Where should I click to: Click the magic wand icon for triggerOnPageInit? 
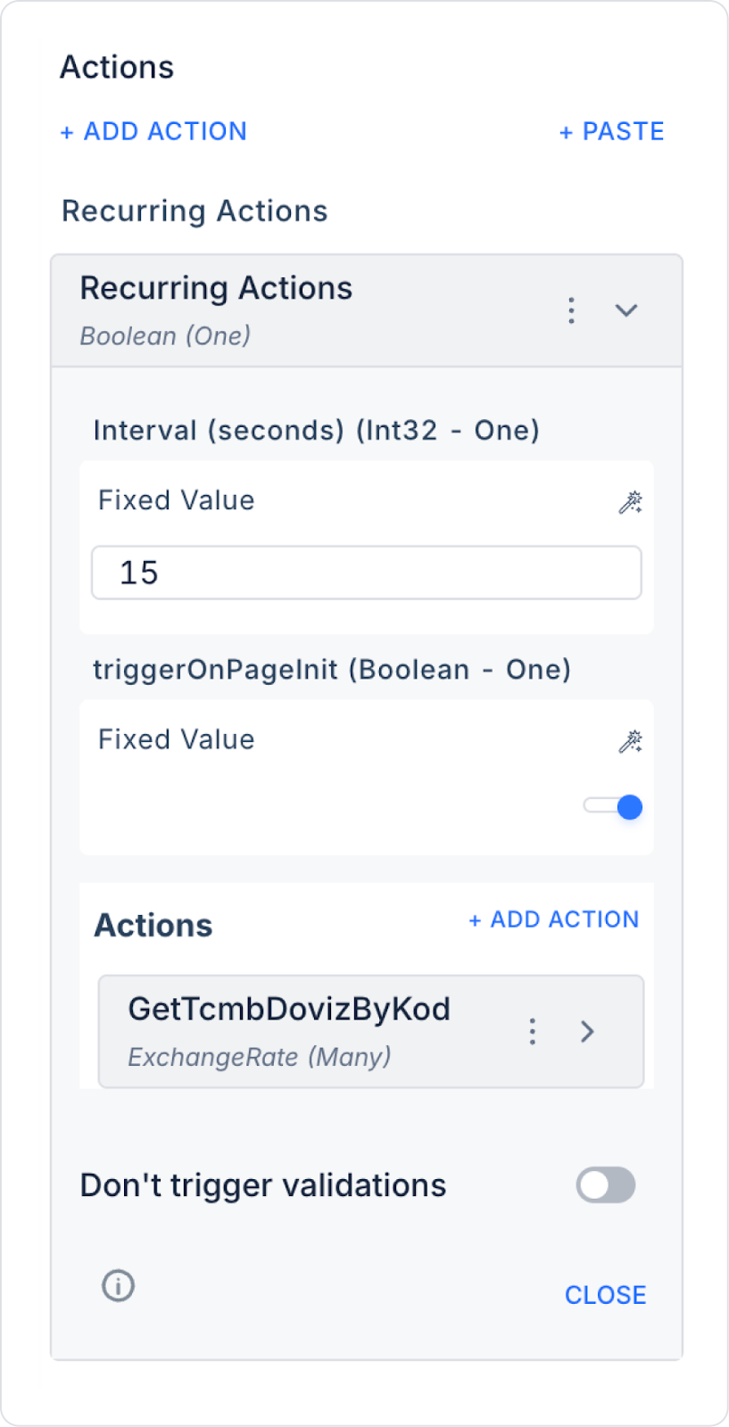click(630, 741)
